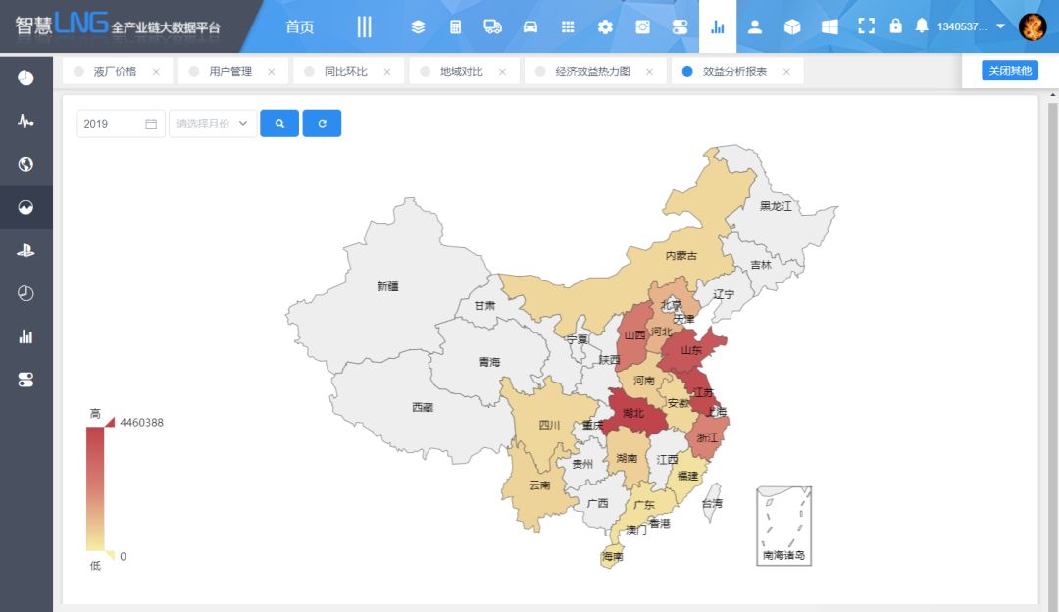Click the switches icon at sidebar bottom
Image resolution: width=1059 pixels, height=612 pixels.
coord(25,379)
